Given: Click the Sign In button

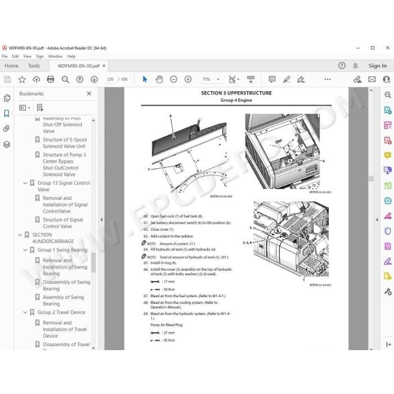Looking at the screenshot, I should (x=378, y=66).
